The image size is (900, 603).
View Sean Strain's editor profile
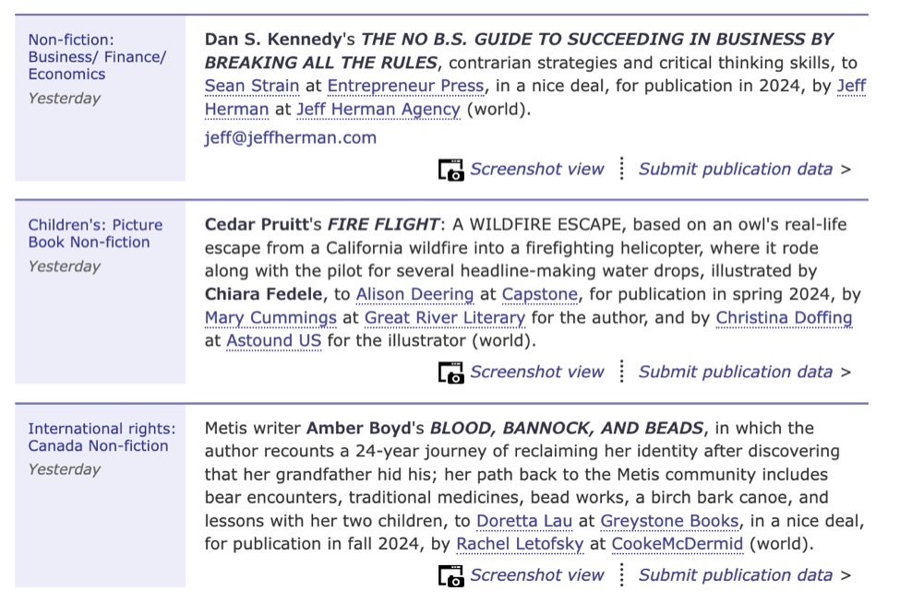(x=251, y=86)
